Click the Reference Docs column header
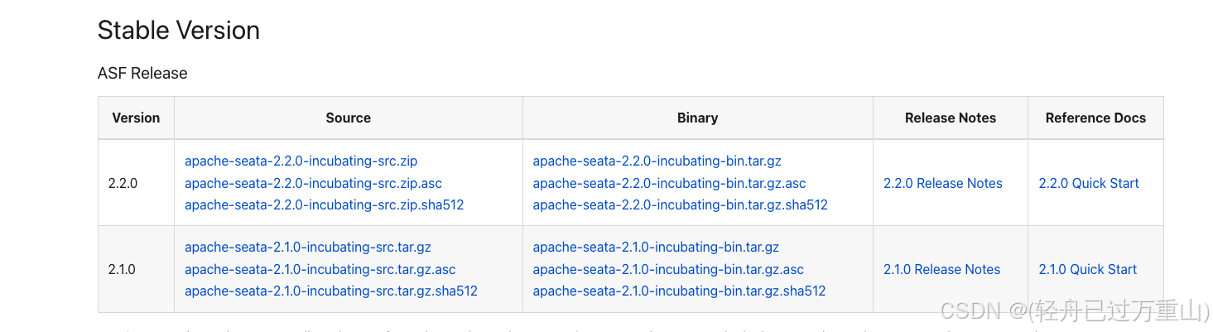The width and height of the screenshot is (1213, 332). point(1095,118)
